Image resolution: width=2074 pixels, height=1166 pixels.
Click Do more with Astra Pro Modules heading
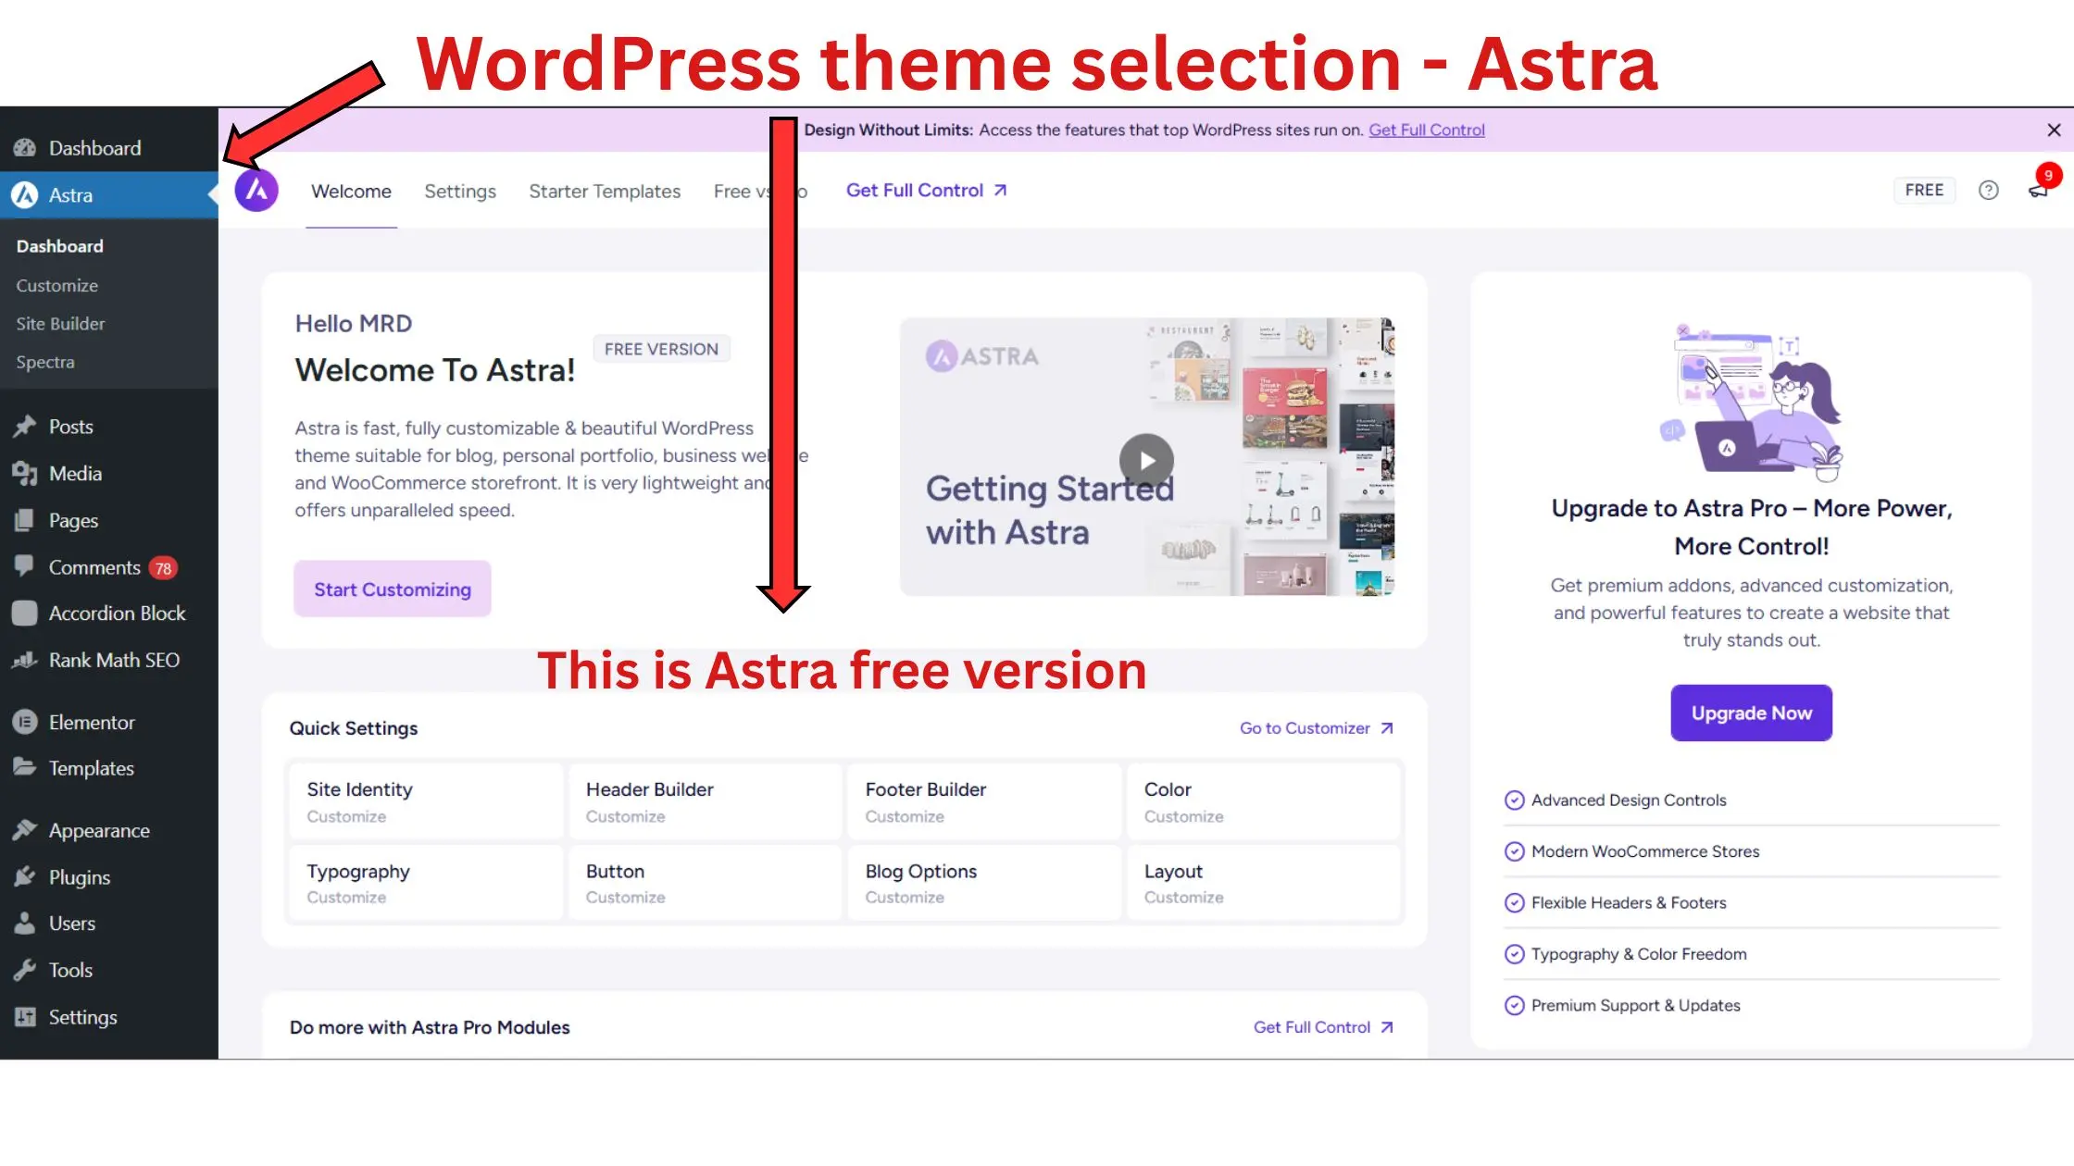point(430,1028)
